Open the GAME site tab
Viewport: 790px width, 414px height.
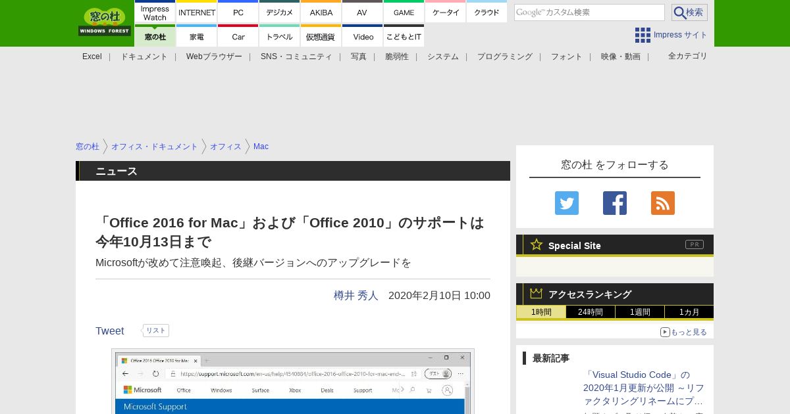404,12
